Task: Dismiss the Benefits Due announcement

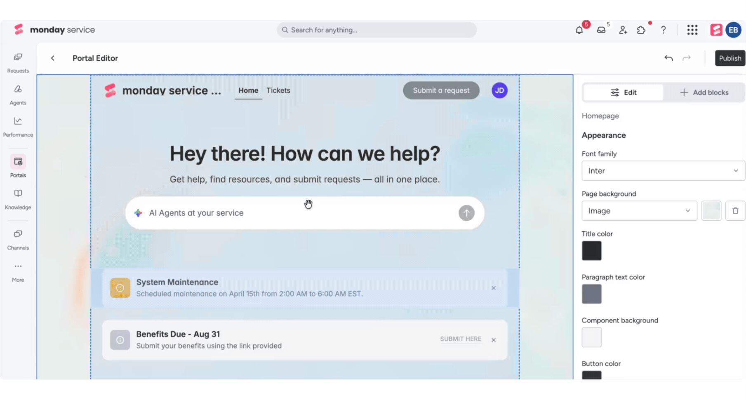Action: pos(494,340)
